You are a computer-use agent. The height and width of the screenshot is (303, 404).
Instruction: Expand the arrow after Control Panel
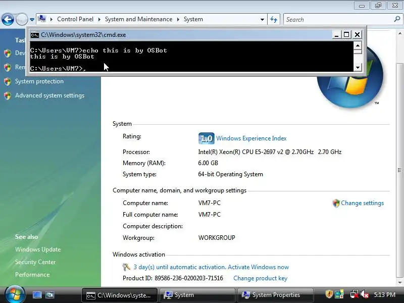tap(99, 19)
